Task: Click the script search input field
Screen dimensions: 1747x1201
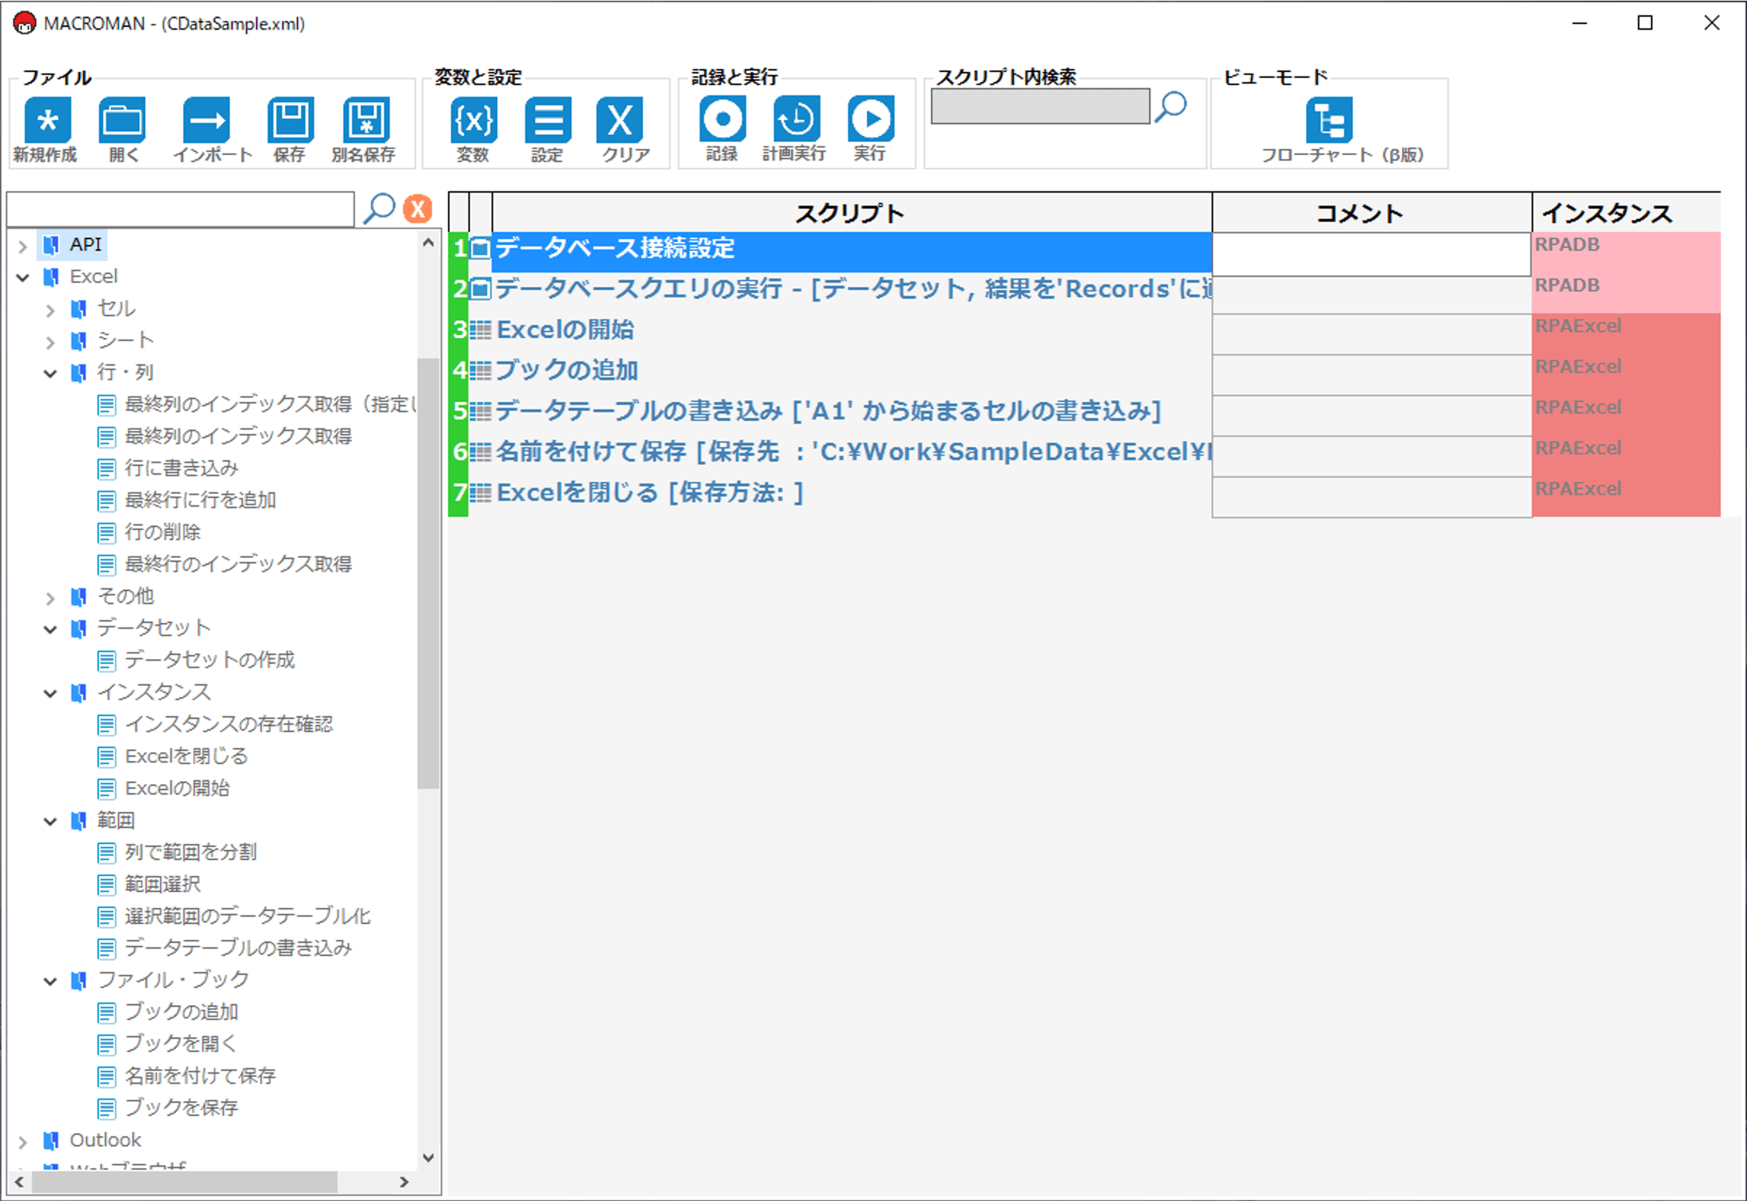Action: click(x=1039, y=106)
